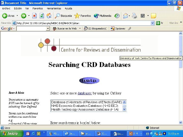Click the Inicio start button
The height and width of the screenshot is (137, 183).
(x=11, y=133)
